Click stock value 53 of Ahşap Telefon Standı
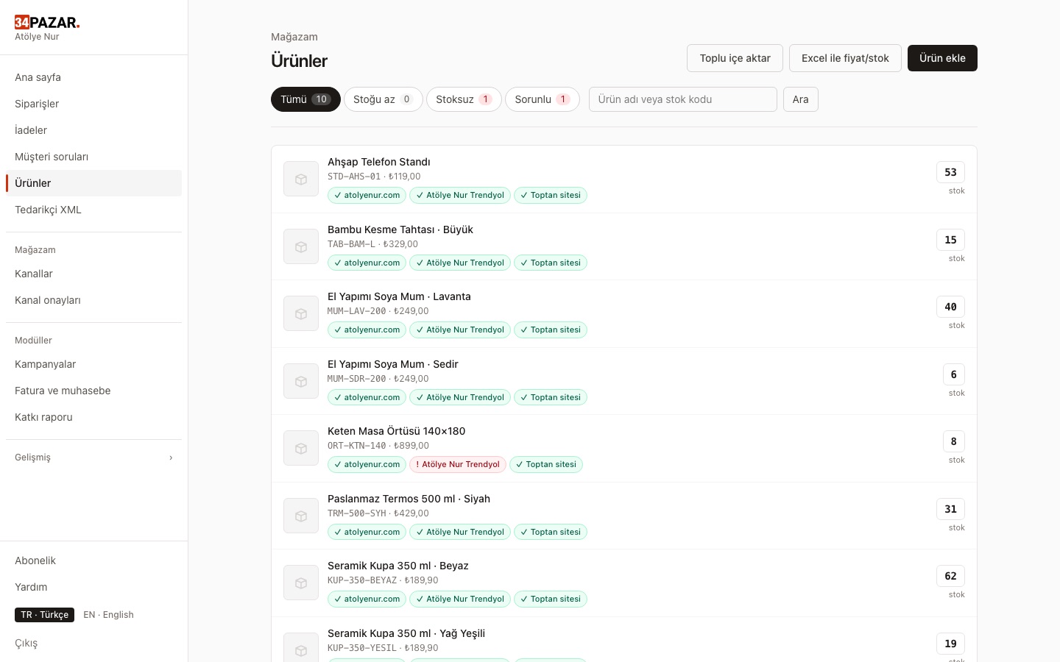Screen dimensions: 1060x662 coord(950,172)
